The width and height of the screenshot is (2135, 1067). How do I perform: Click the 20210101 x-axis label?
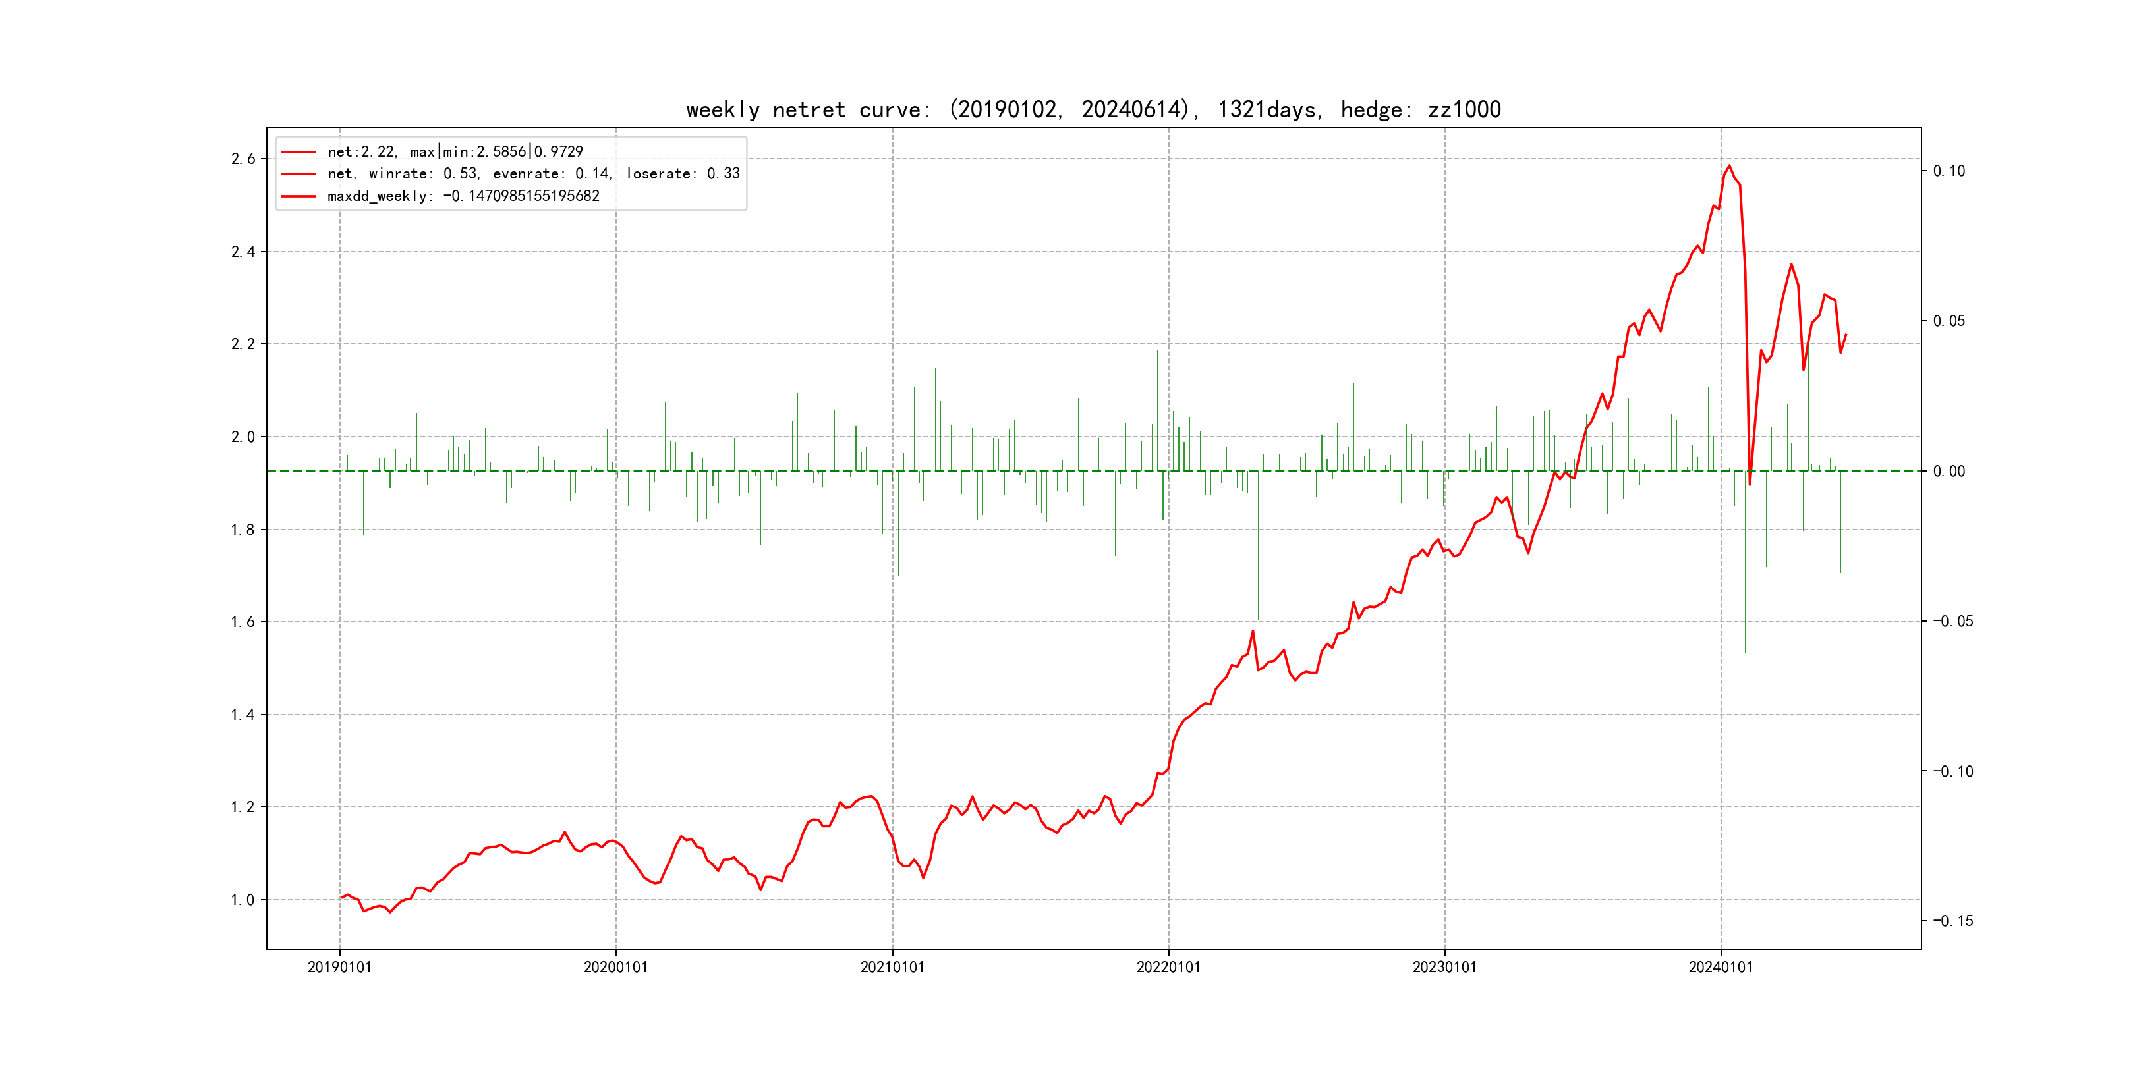[892, 967]
